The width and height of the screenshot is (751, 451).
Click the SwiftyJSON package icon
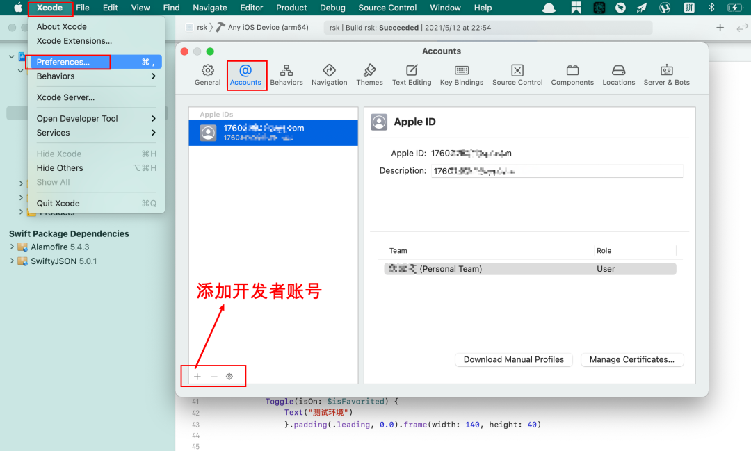(22, 261)
